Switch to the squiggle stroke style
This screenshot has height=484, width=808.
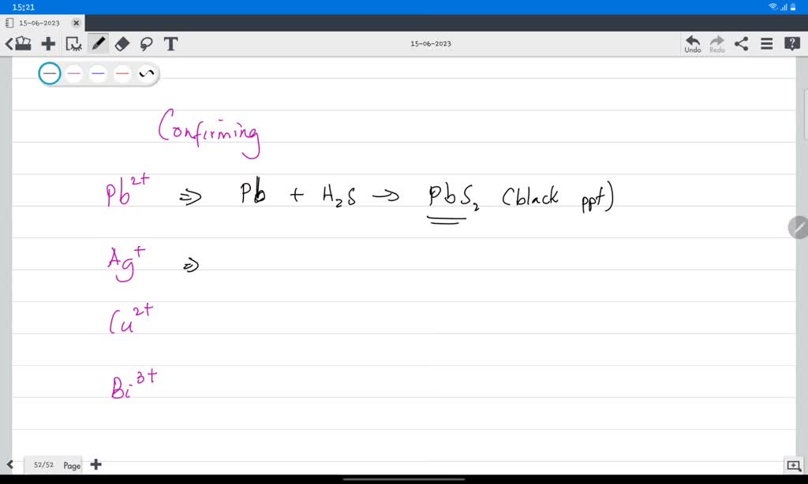coord(145,73)
